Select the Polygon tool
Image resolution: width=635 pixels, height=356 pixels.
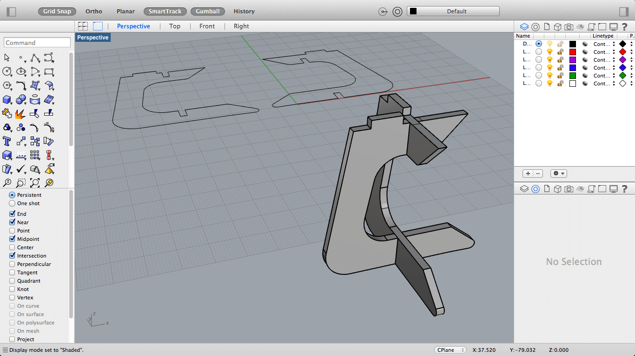coord(7,86)
